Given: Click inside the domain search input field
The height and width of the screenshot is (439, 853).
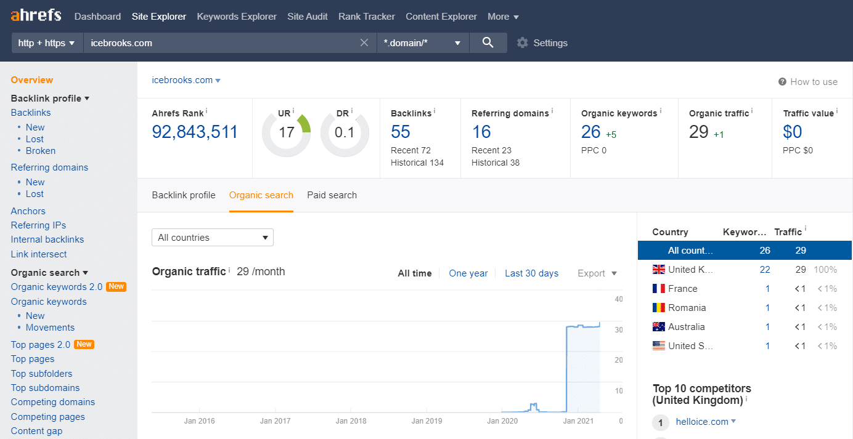Looking at the screenshot, I should (x=216, y=42).
